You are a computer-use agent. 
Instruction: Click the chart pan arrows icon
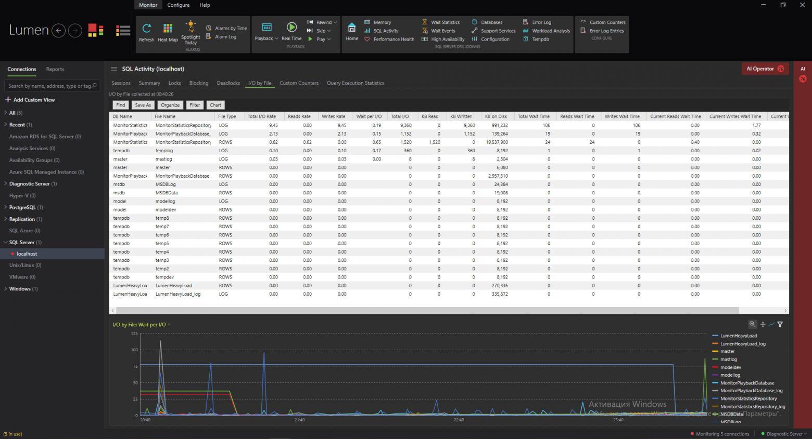(763, 324)
